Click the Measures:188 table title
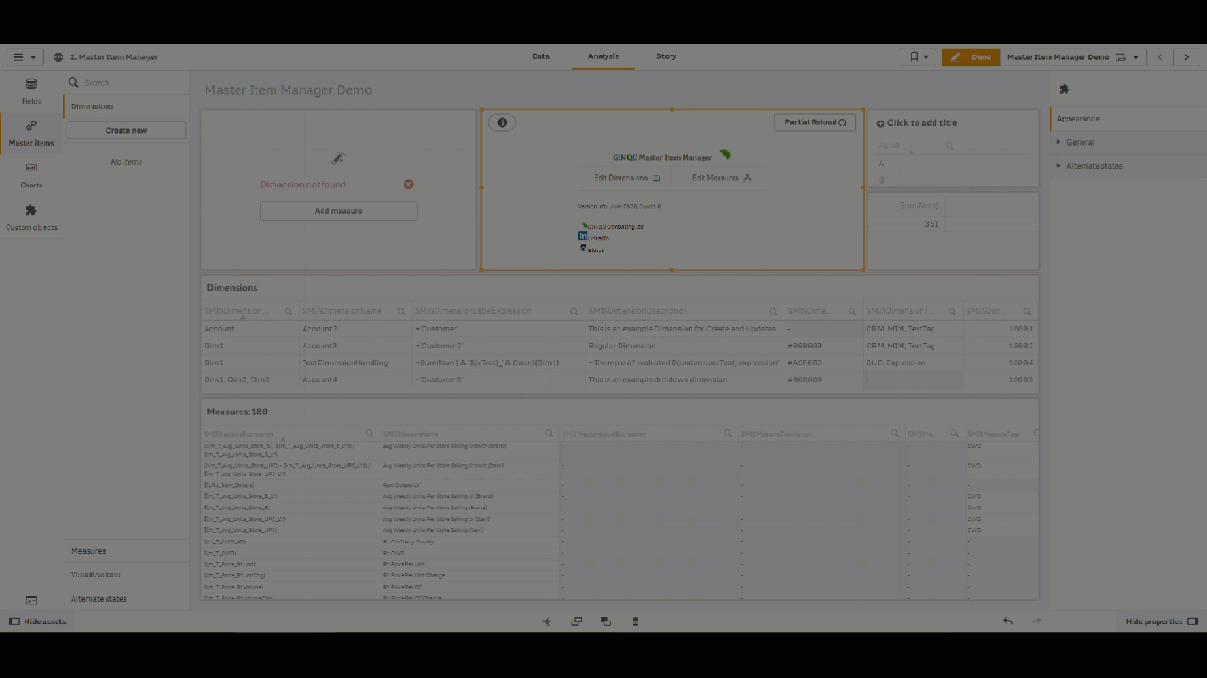Viewport: 1207px width, 678px height. click(238, 412)
